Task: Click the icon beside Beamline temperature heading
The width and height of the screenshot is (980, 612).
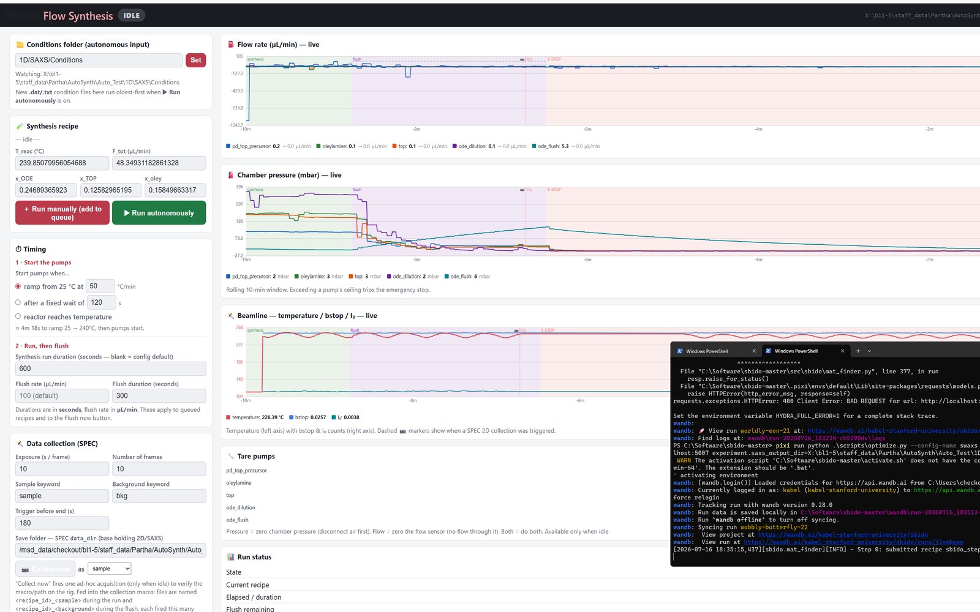Action: pyautogui.click(x=231, y=316)
